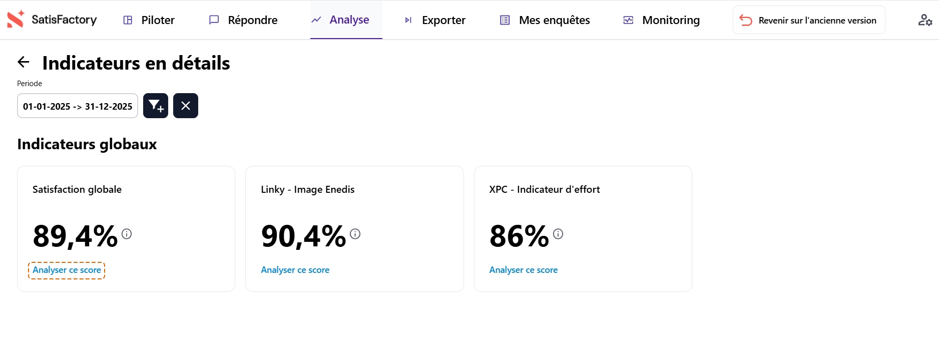Click the Exporter icon
The width and height of the screenshot is (939, 341).
(407, 20)
